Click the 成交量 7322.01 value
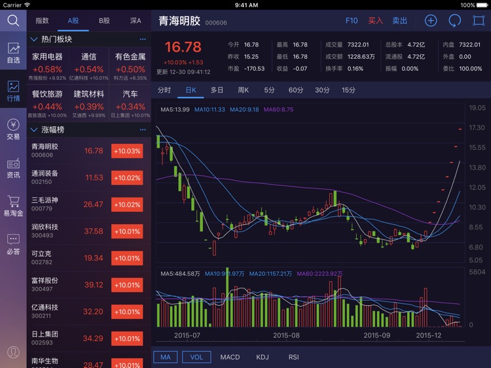The width and height of the screenshot is (491, 368). 358,44
